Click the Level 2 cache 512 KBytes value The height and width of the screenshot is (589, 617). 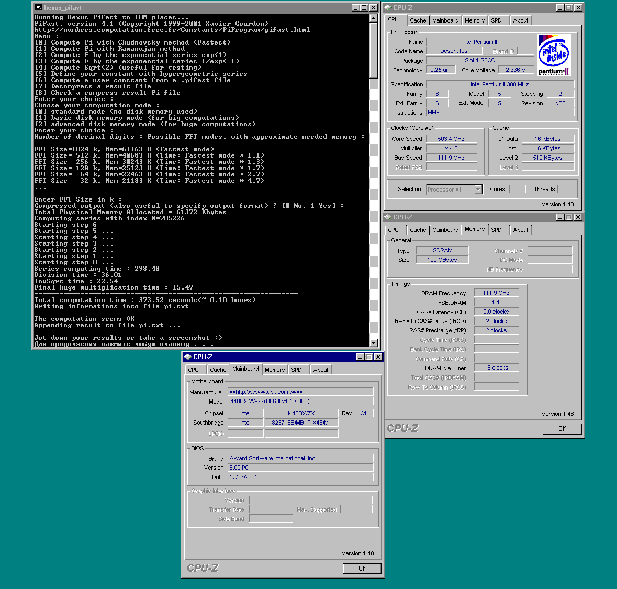click(x=548, y=158)
